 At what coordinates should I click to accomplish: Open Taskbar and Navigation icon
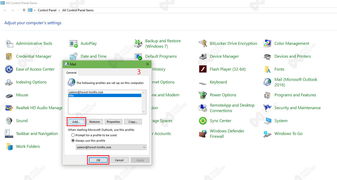point(9,134)
